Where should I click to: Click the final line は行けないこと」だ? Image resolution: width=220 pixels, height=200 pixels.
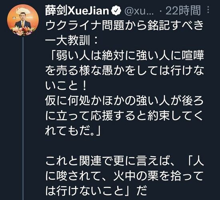pos(96,192)
